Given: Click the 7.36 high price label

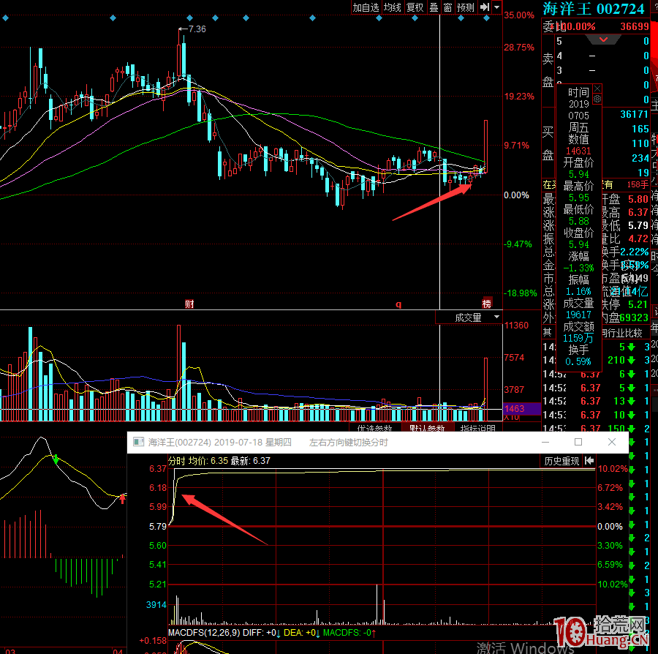Looking at the screenshot, I should point(197,29).
